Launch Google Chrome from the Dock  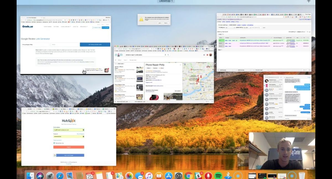pyautogui.click(x=188, y=175)
